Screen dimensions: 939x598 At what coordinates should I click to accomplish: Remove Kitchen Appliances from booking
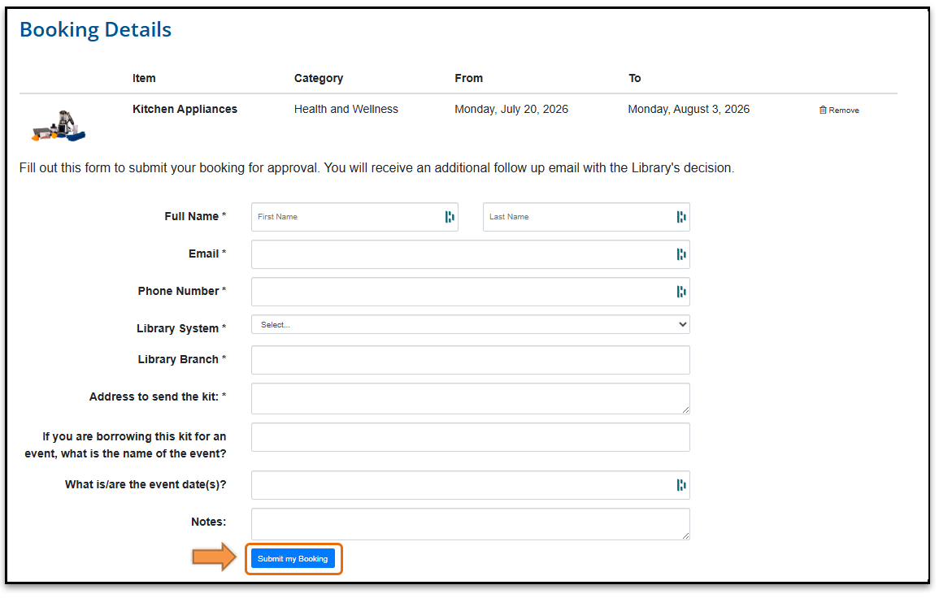pos(839,110)
